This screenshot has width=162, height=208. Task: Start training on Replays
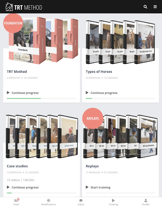(100, 187)
